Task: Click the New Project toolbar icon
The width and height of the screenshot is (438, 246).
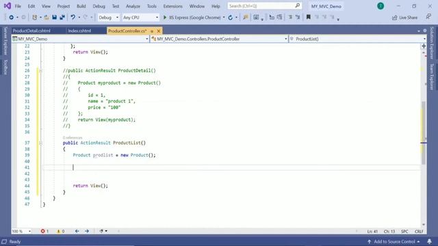Action: click(x=35, y=17)
